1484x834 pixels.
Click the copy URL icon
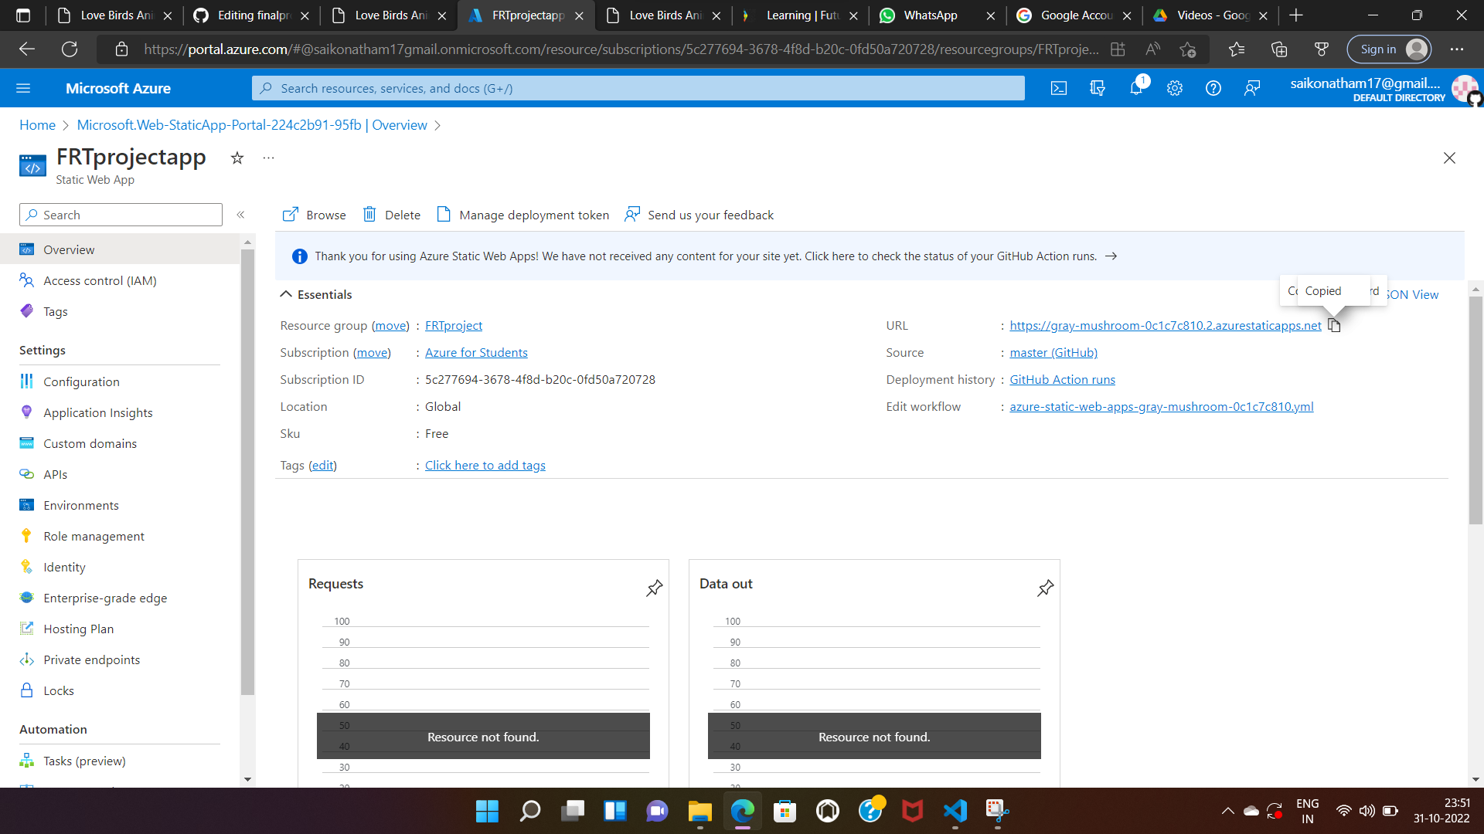point(1334,325)
